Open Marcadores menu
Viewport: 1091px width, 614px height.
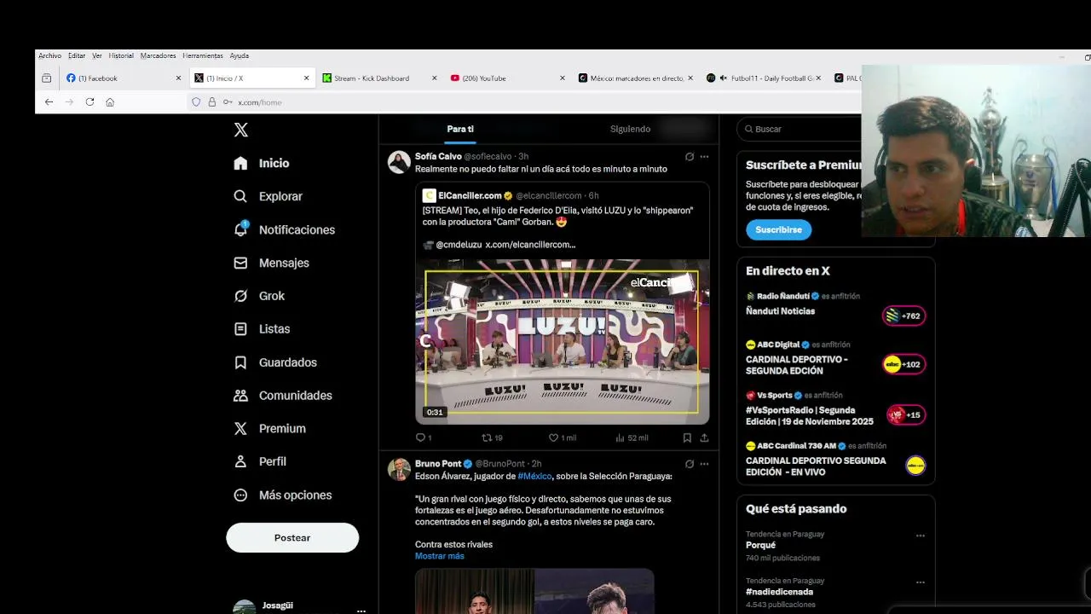[158, 55]
